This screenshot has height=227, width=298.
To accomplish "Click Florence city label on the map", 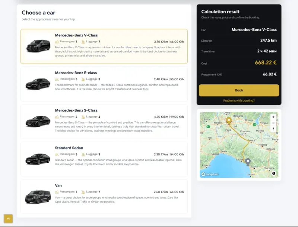I will click(269, 168).
